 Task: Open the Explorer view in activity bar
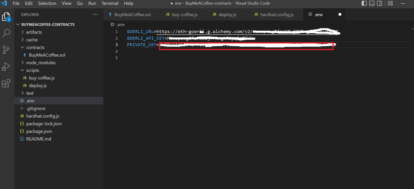pos(6,17)
